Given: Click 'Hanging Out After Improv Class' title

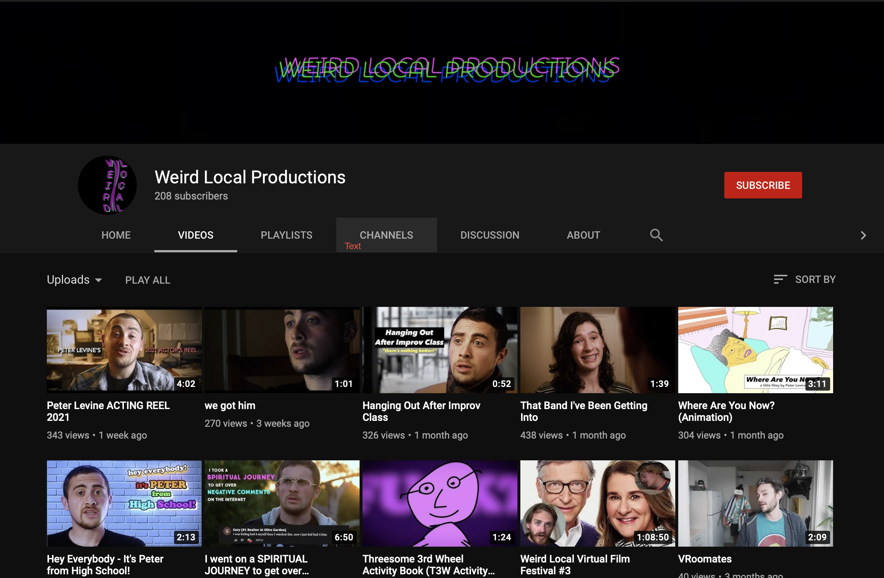Looking at the screenshot, I should pyautogui.click(x=421, y=411).
